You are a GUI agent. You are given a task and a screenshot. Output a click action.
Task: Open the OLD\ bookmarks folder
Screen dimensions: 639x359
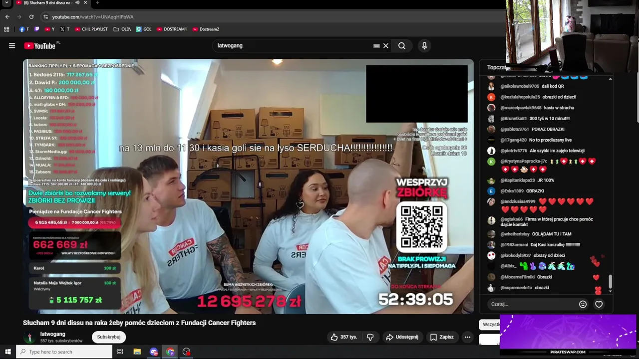coord(122,29)
